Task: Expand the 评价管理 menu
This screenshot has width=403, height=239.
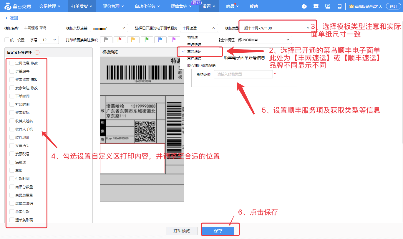Action: pyautogui.click(x=113, y=6)
